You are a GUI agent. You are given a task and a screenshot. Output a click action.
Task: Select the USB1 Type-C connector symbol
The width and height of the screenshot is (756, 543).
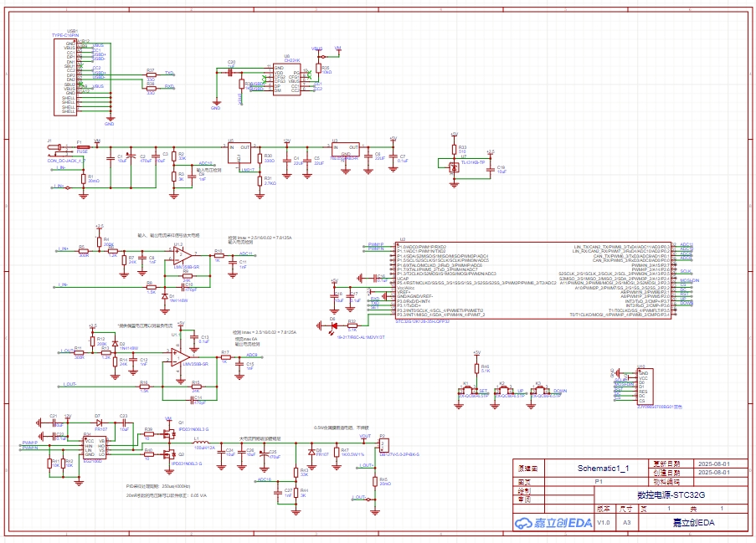pos(65,77)
